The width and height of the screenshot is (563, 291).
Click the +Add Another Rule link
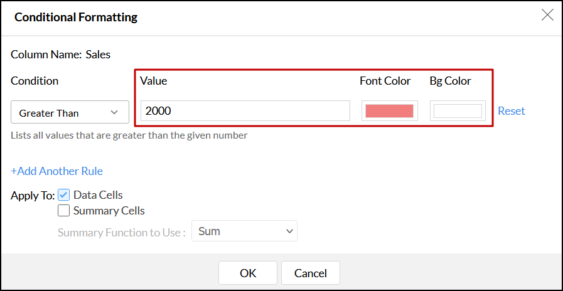pyautogui.click(x=56, y=171)
